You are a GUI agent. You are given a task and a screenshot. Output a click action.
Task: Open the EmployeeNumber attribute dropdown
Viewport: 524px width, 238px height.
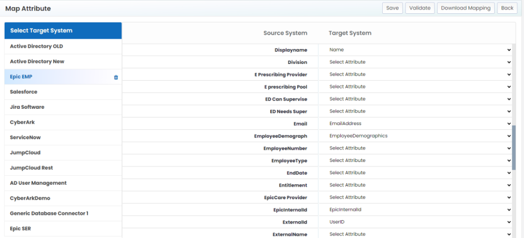point(416,148)
